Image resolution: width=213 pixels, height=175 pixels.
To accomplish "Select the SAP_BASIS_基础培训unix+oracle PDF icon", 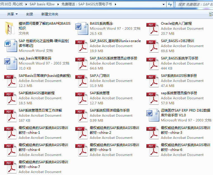I will click(81, 46).
